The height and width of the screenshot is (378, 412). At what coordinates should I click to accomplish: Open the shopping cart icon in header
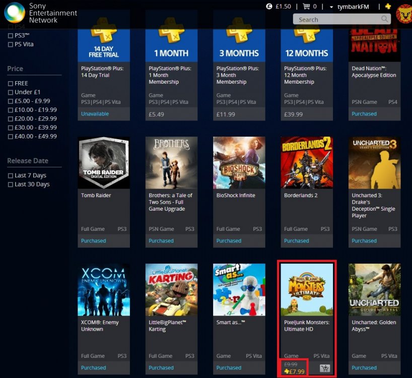306,7
